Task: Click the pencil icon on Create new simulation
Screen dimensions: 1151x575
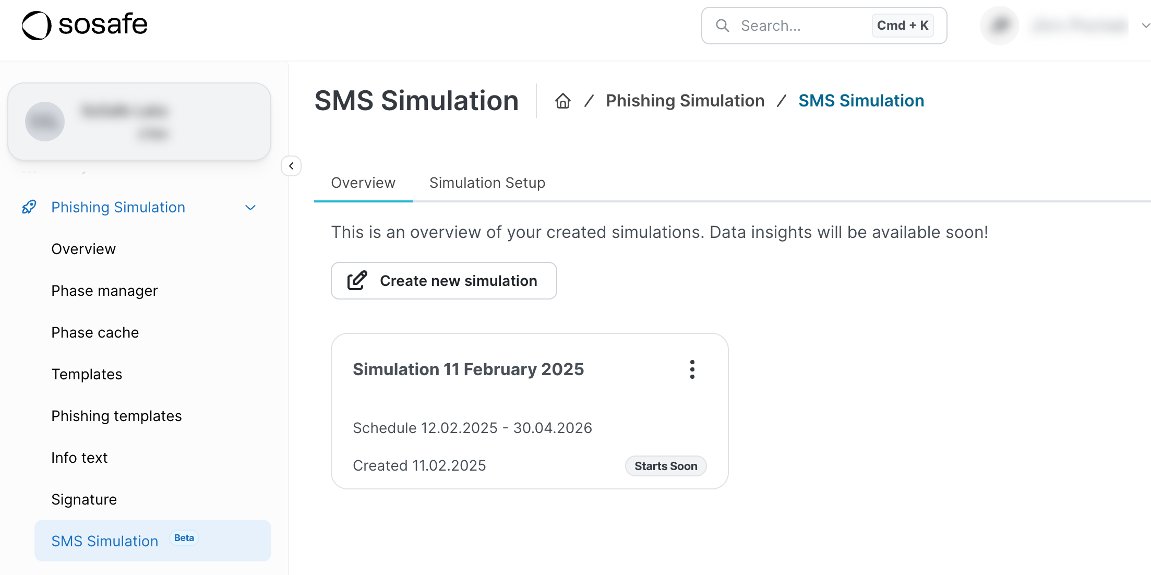Action: [357, 281]
